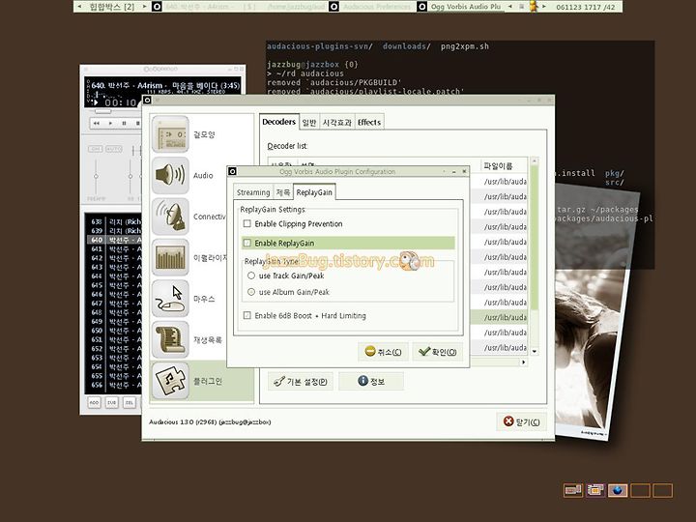Screen dimensions: 696x522
Task: Toggle Enable 6dB Boost + Hard Limiting
Action: click(x=247, y=315)
